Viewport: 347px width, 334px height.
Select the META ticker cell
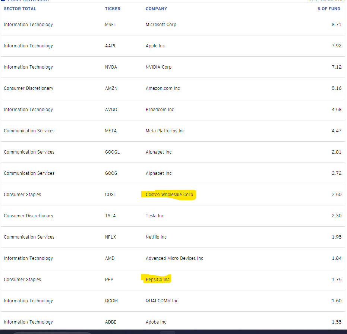pyautogui.click(x=111, y=131)
